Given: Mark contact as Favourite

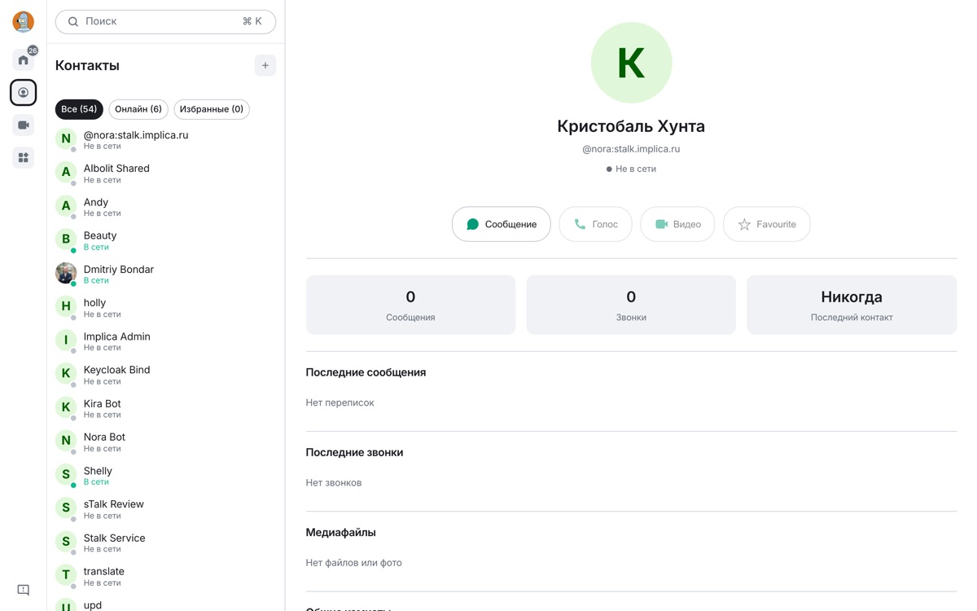Looking at the screenshot, I should click(767, 224).
